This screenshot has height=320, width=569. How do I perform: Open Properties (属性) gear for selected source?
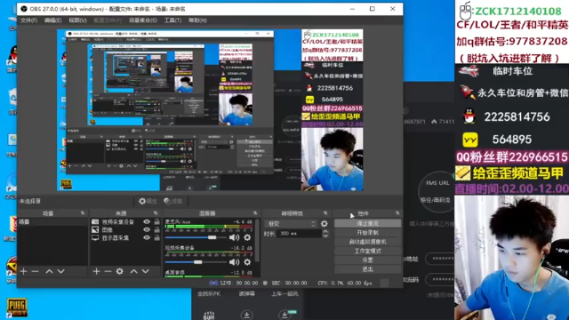click(148, 201)
